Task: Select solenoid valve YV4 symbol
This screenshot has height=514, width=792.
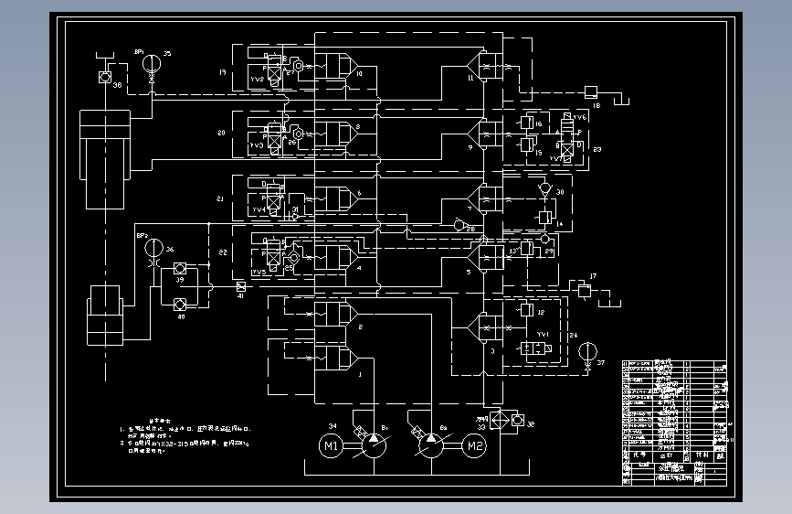Action: (273, 198)
